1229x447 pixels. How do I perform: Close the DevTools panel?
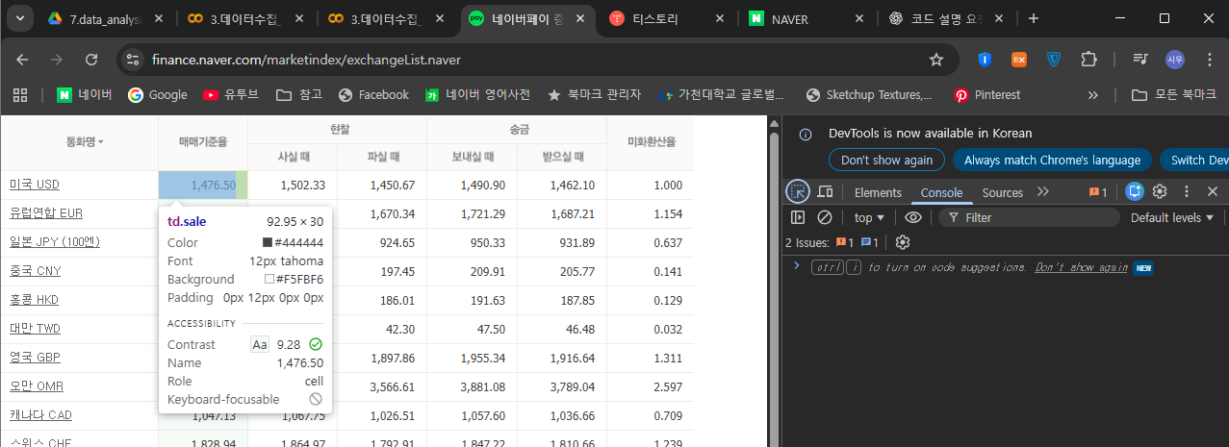(1213, 191)
